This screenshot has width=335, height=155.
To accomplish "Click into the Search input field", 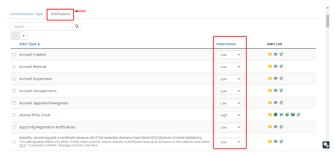I will coord(41,27).
